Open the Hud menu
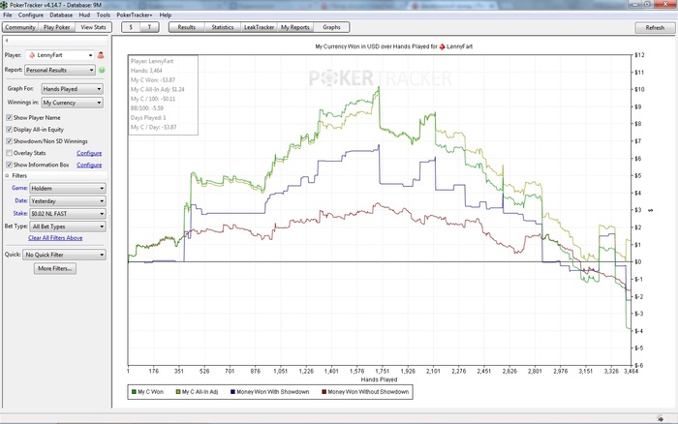This screenshot has width=678, height=424. [84, 15]
